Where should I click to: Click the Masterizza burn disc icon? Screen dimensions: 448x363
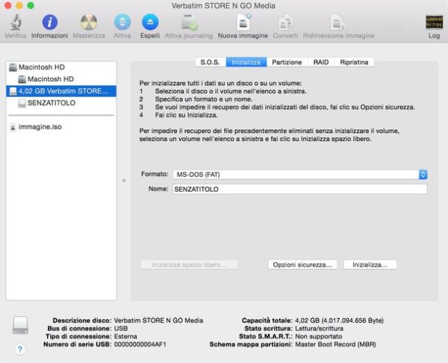[x=89, y=22]
